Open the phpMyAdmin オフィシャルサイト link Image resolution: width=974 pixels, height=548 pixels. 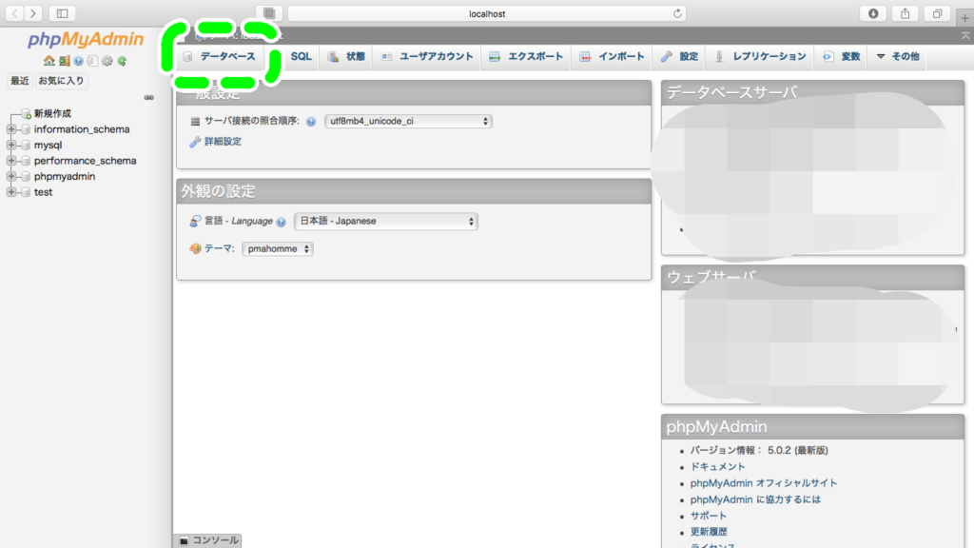point(761,482)
